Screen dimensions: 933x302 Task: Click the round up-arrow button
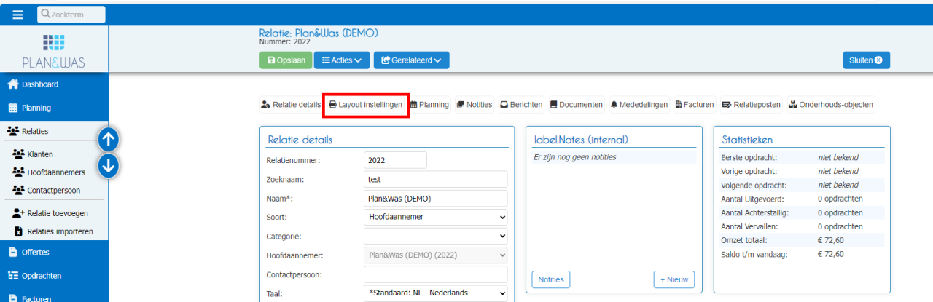109,138
